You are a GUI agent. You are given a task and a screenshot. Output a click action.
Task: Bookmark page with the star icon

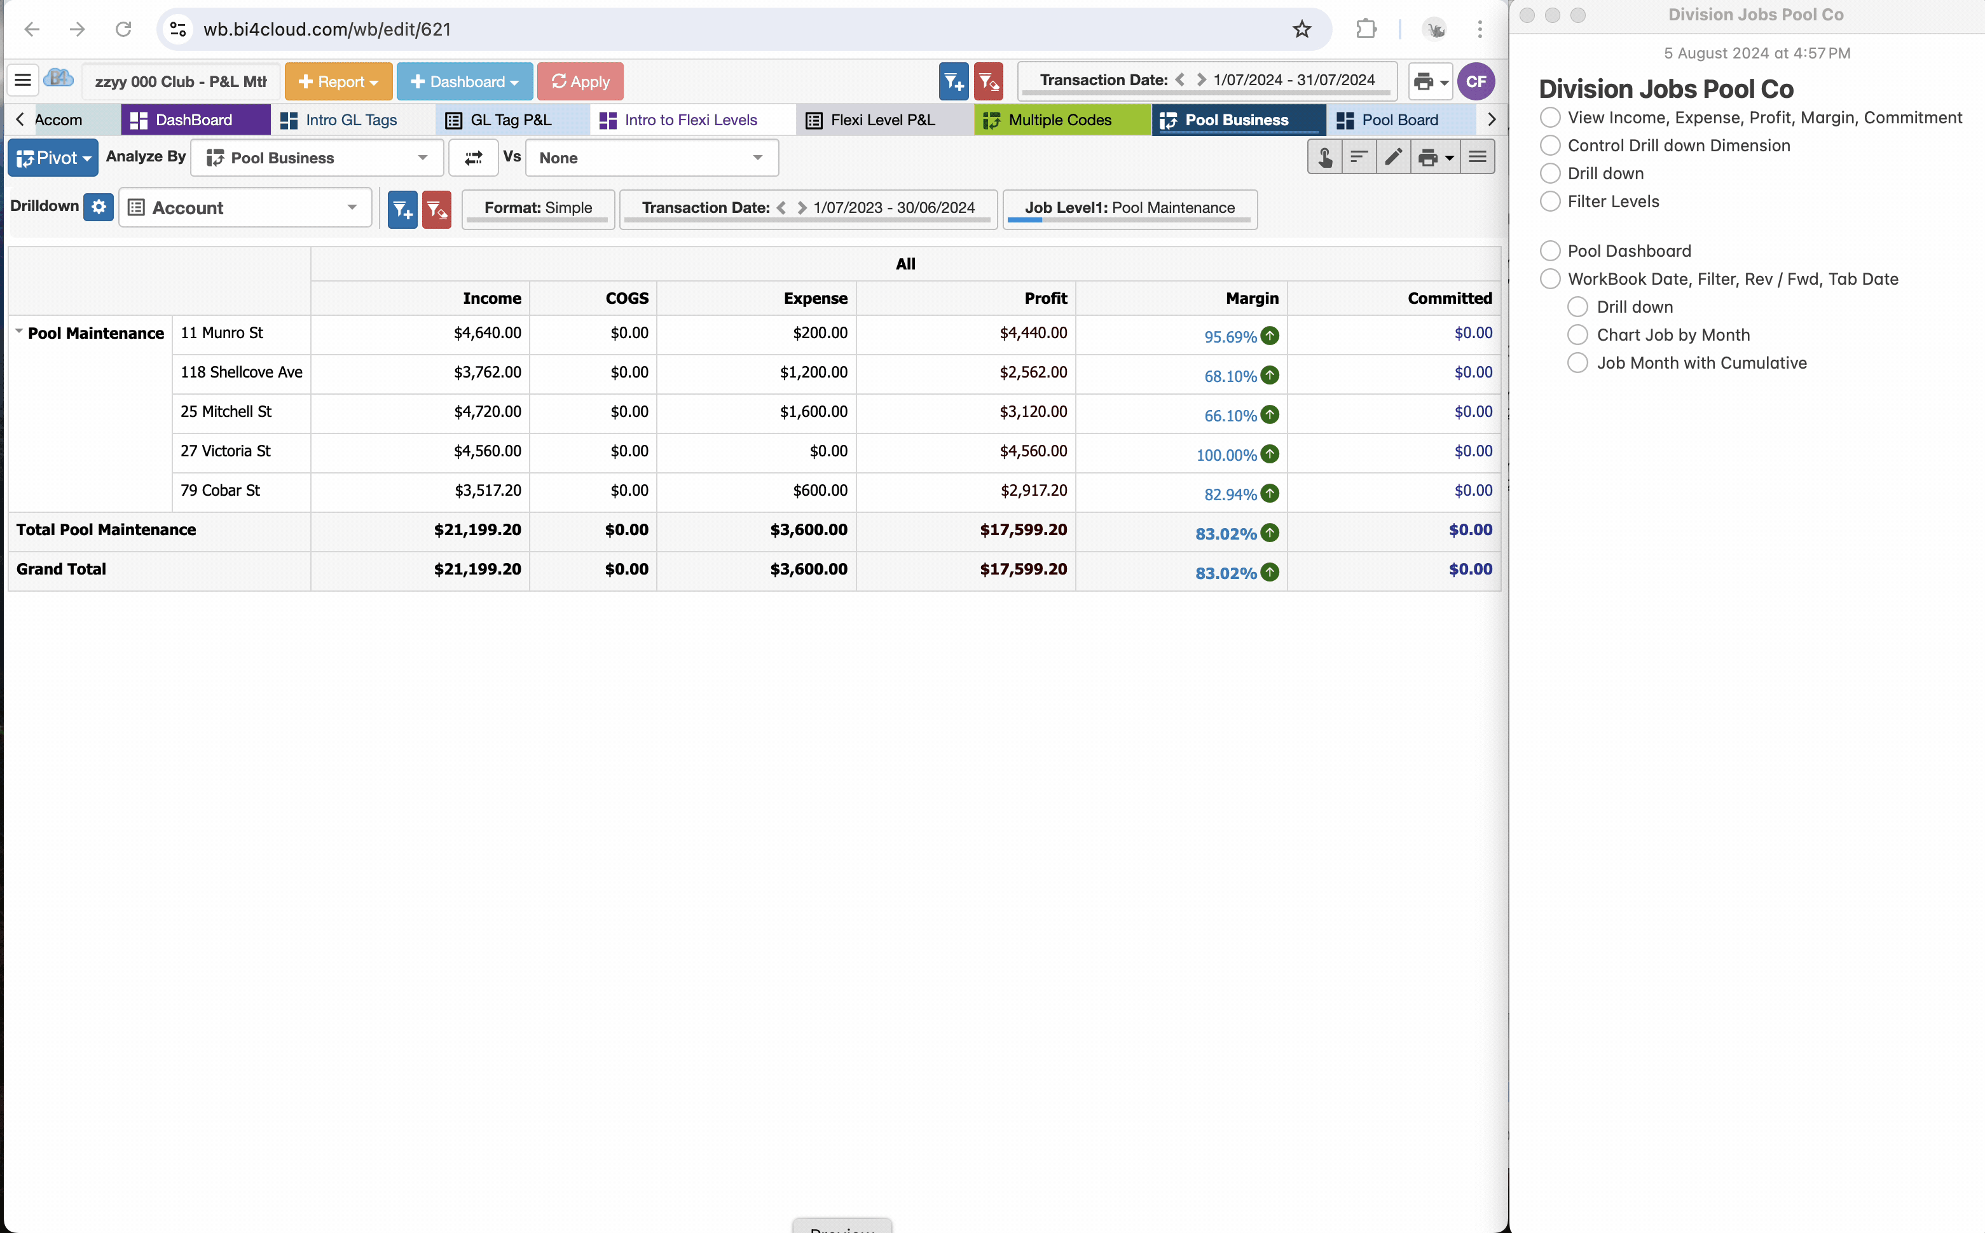(x=1302, y=29)
